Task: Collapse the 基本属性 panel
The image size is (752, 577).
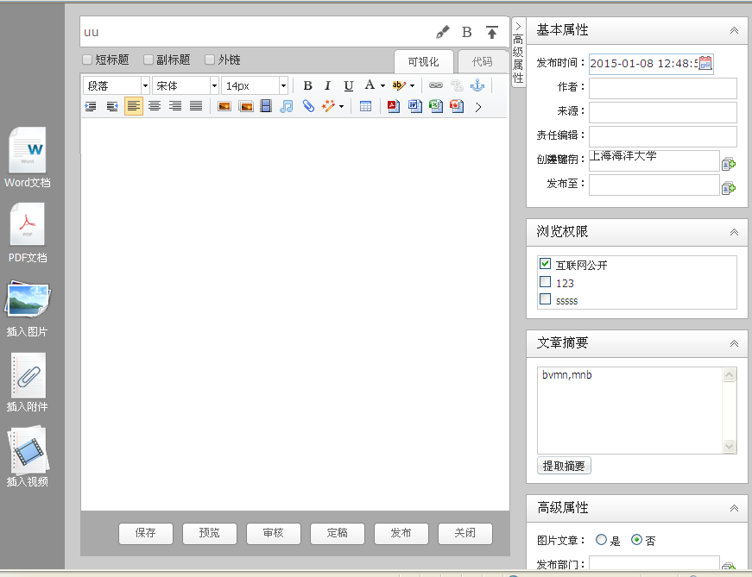Action: tap(734, 30)
